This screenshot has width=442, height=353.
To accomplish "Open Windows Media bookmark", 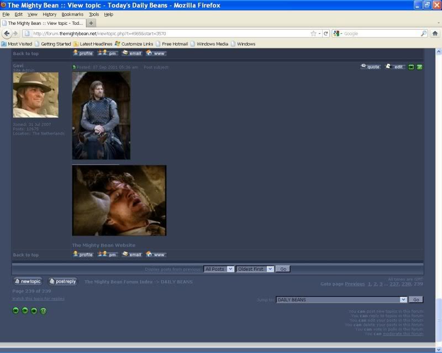I will [210, 44].
